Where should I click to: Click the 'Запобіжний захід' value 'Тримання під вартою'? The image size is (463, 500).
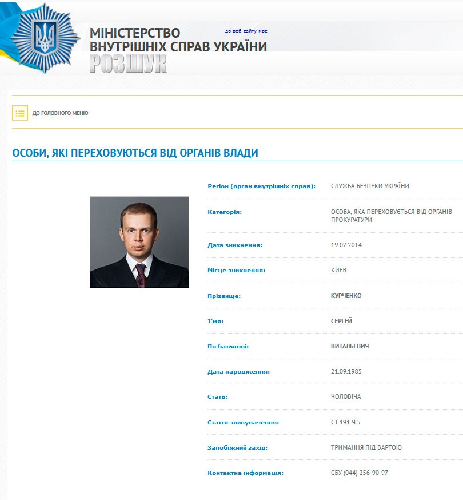point(366,447)
